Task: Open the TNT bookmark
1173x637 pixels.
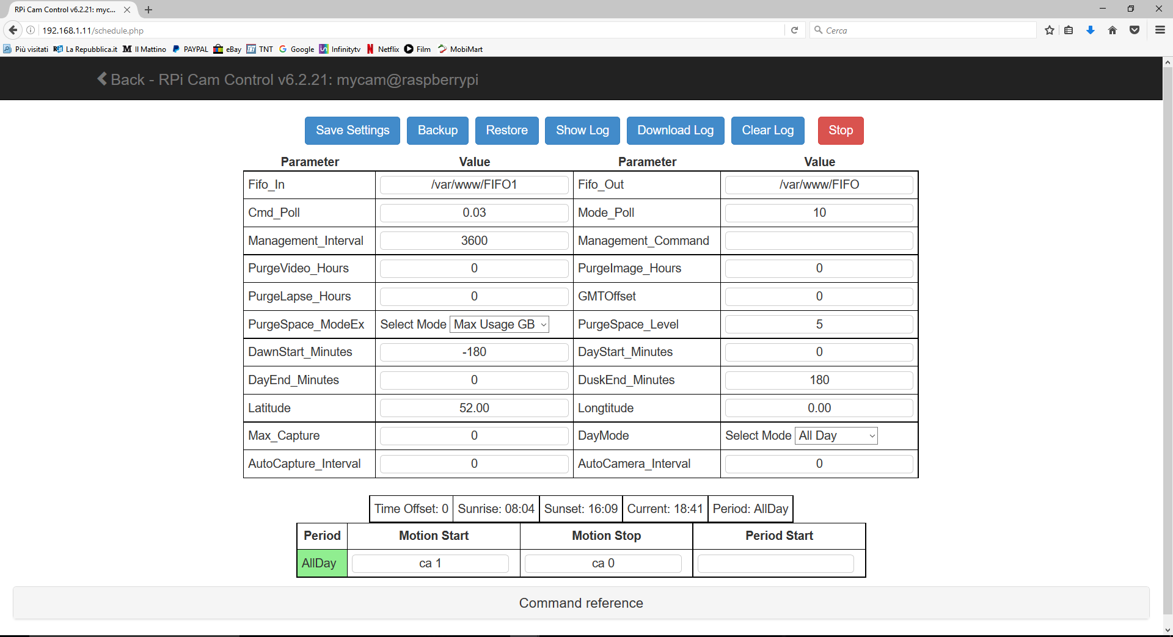Action: tap(260, 49)
